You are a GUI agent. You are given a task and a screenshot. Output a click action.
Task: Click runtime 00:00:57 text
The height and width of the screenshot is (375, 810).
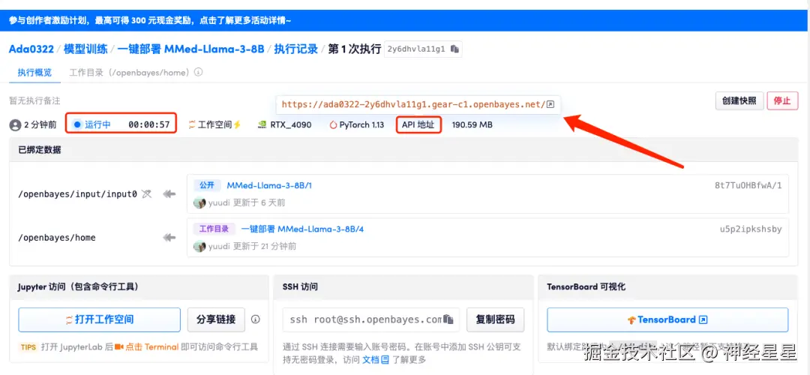pos(148,124)
